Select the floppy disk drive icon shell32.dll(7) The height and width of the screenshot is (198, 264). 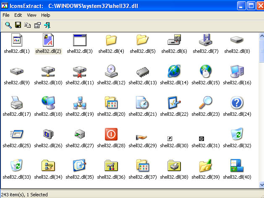(206, 40)
